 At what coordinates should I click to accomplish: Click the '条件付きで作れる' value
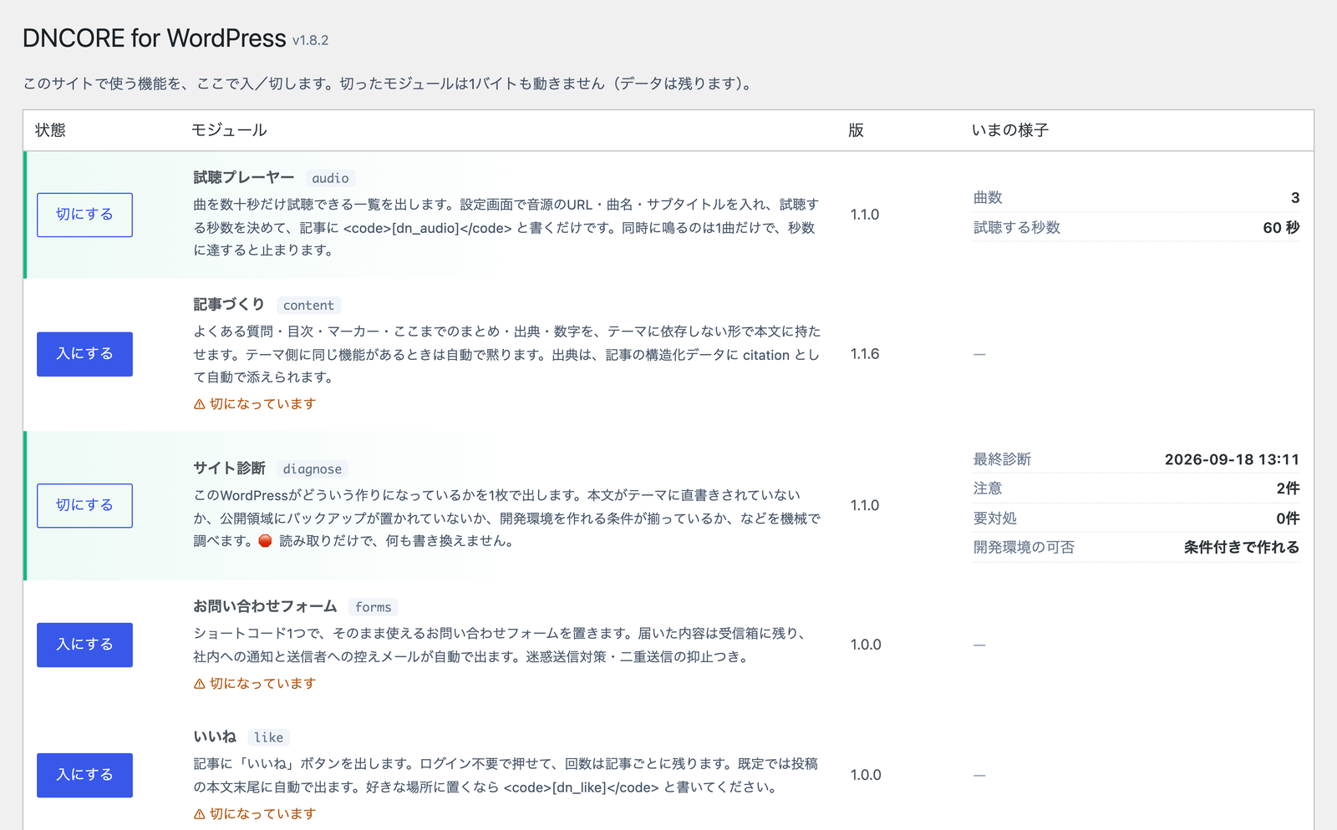[x=1242, y=548]
